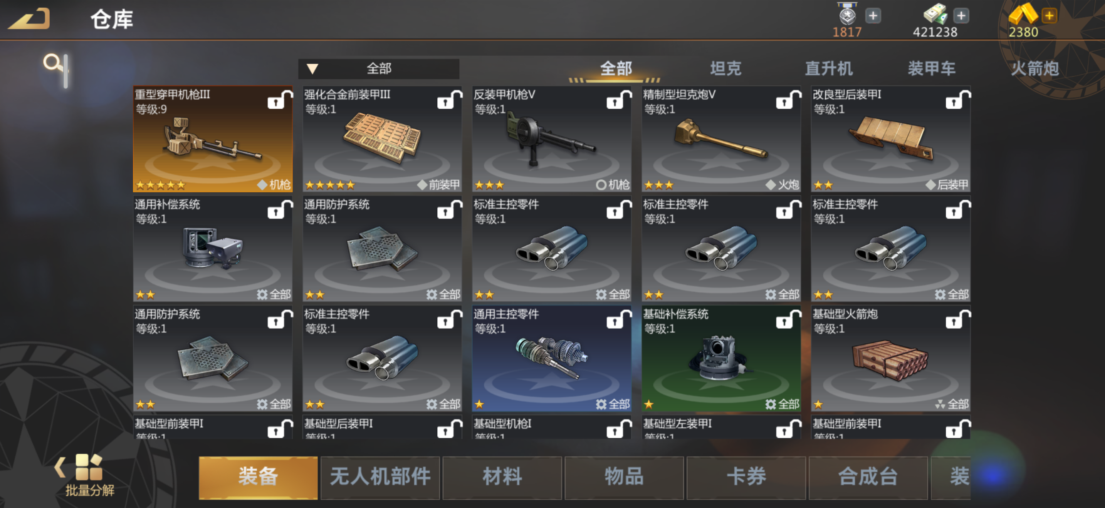
Task: Toggle lock on 基础型火箭炮
Action: coord(957,319)
